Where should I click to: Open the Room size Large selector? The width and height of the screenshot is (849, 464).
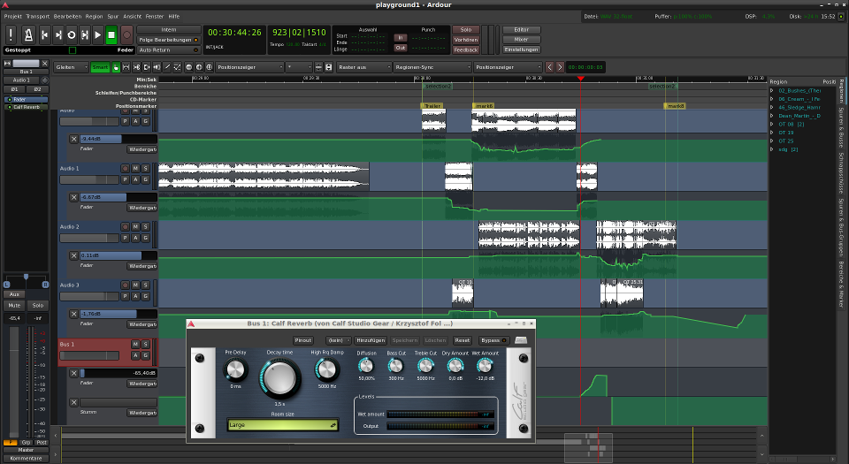283,425
